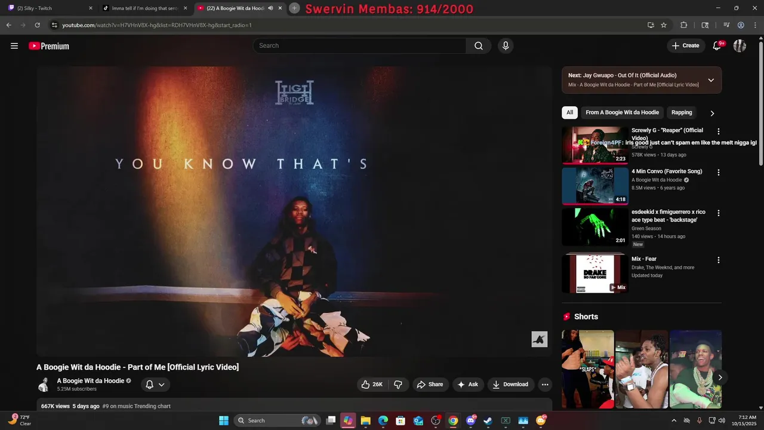
Task: Show next Shorts with arrow
Action: (720, 377)
